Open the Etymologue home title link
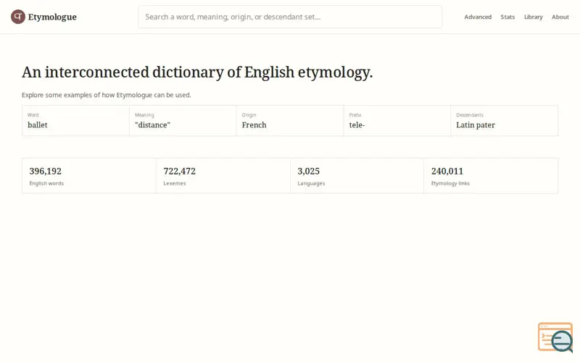 52,17
